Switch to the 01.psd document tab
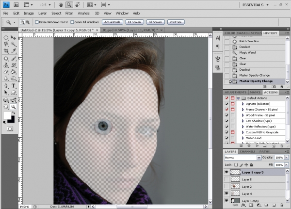 [132, 30]
